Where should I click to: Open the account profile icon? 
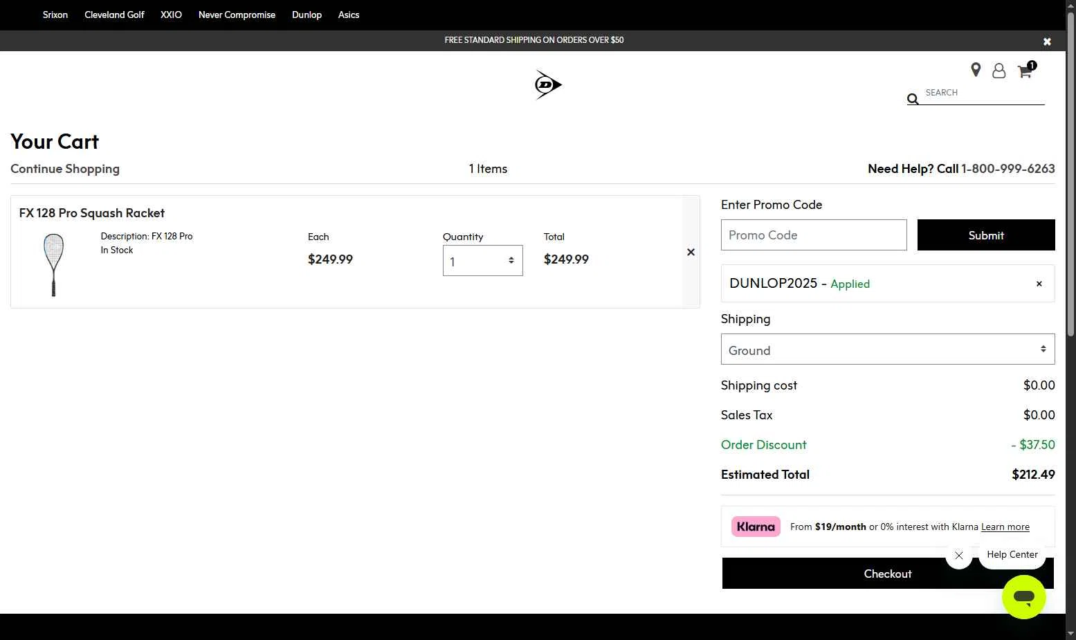tap(999, 71)
